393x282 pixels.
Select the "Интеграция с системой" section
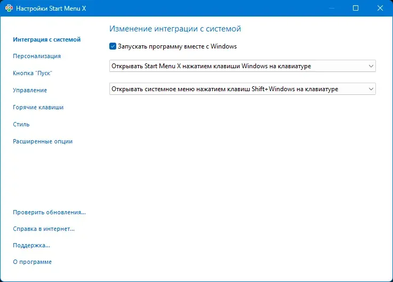tap(46, 39)
